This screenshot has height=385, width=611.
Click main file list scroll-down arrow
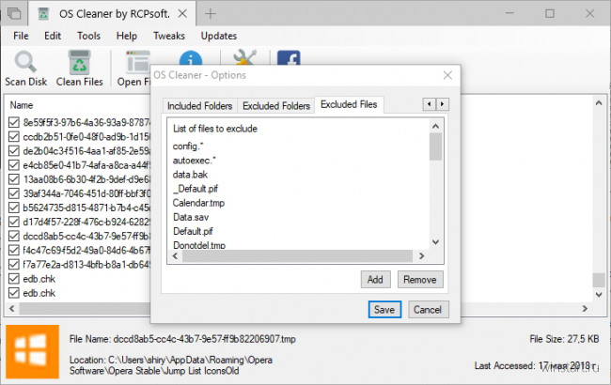click(x=599, y=295)
